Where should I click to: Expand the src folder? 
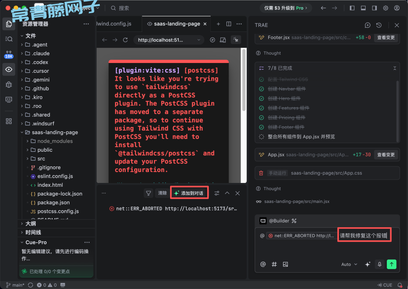pos(41,159)
